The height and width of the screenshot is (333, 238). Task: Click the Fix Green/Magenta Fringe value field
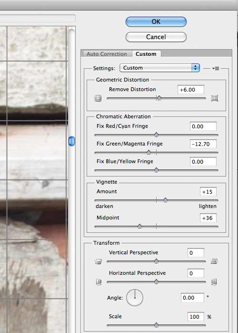pyautogui.click(x=203, y=144)
